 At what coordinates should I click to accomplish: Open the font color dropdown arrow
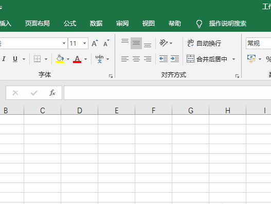85,59
